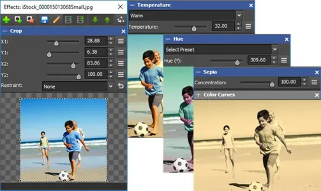Open the hamburger menu for X2
This screenshot has height=191, width=321.
click(x=121, y=63)
